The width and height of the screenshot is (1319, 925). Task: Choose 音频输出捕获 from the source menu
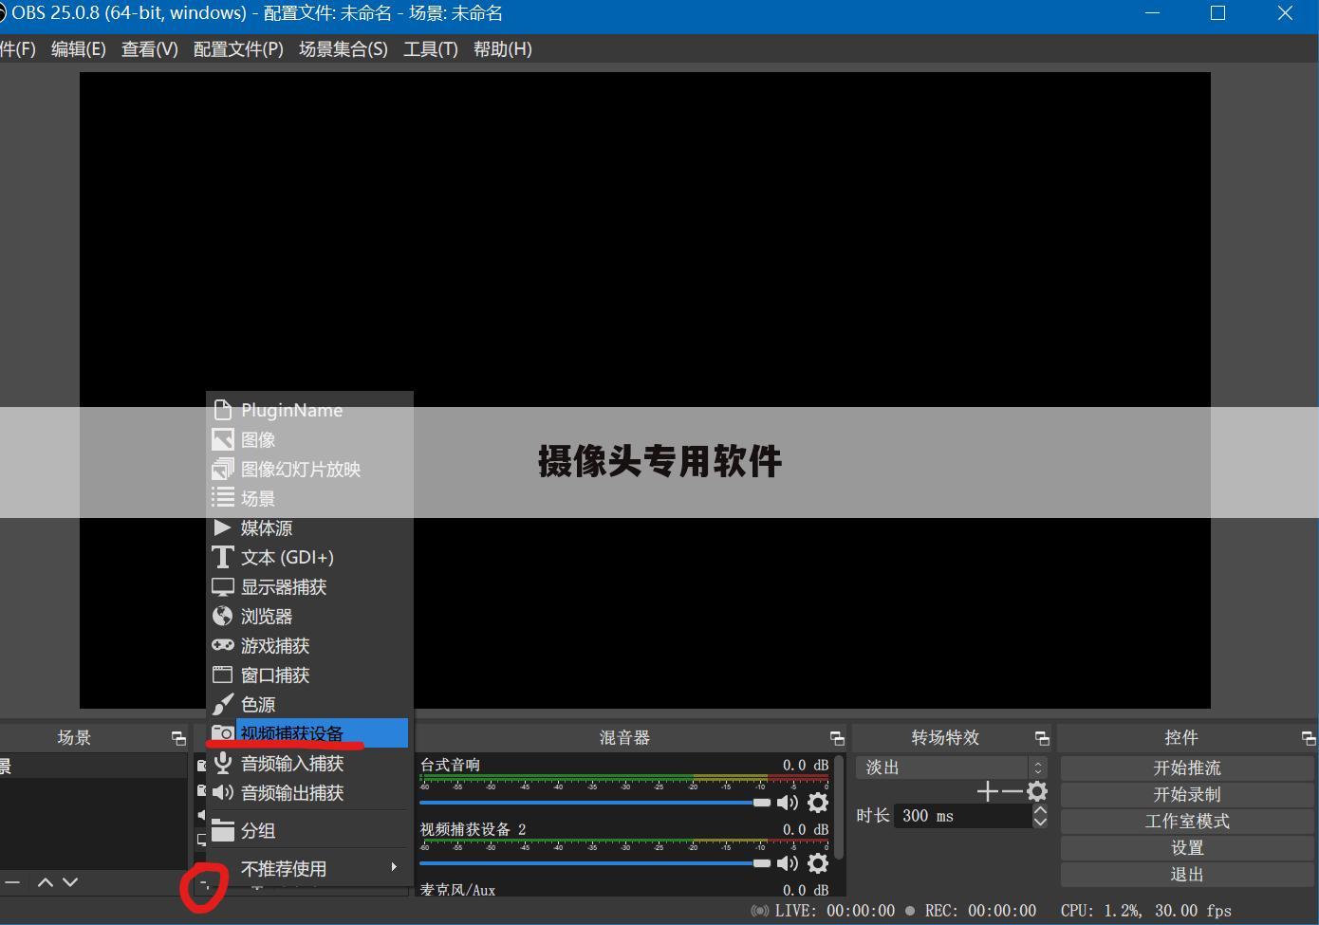[309, 792]
